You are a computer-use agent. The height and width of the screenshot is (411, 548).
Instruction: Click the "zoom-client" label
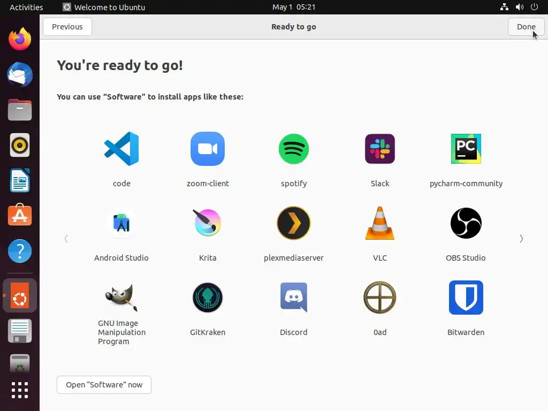[x=208, y=184]
